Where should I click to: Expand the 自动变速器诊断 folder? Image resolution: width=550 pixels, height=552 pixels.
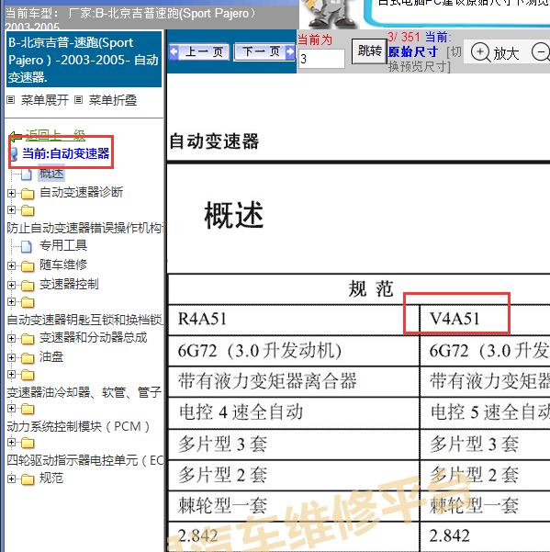coord(11,193)
